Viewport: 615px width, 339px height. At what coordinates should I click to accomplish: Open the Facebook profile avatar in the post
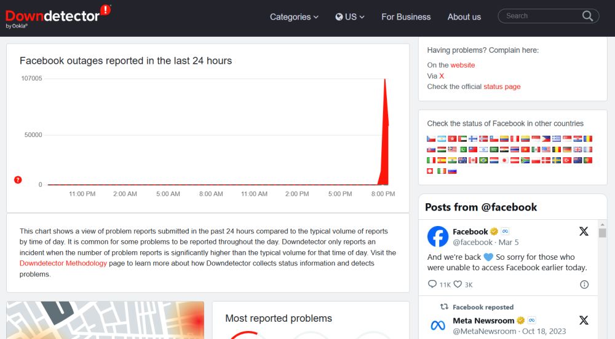click(x=438, y=236)
